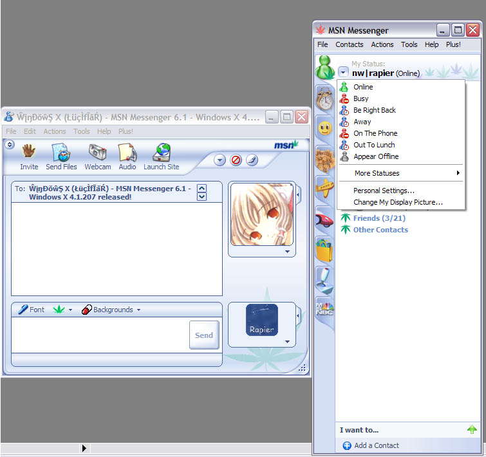The image size is (486, 457).
Task: Choose Be Right Back status
Action: (x=401, y=110)
